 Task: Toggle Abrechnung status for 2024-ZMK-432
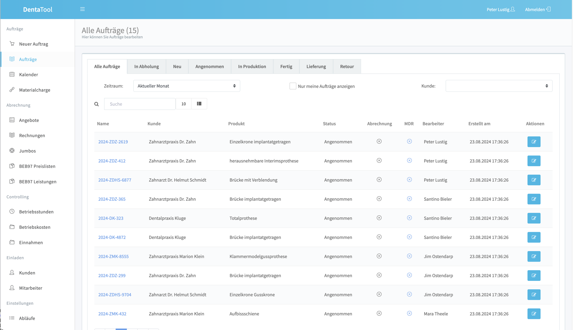point(379,313)
